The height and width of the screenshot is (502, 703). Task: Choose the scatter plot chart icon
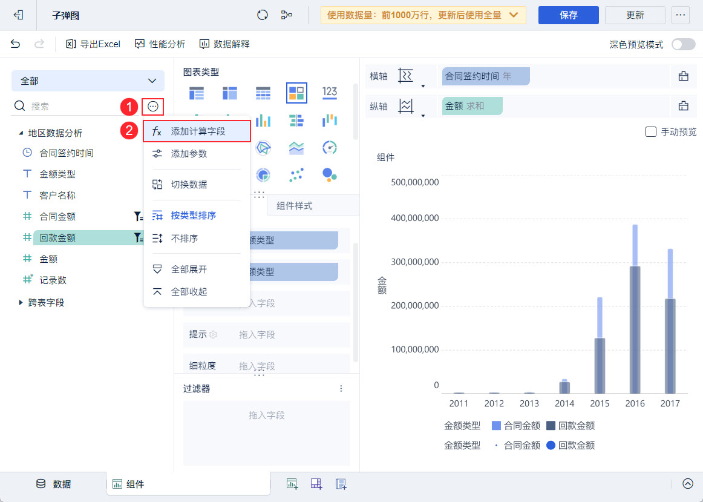click(296, 174)
